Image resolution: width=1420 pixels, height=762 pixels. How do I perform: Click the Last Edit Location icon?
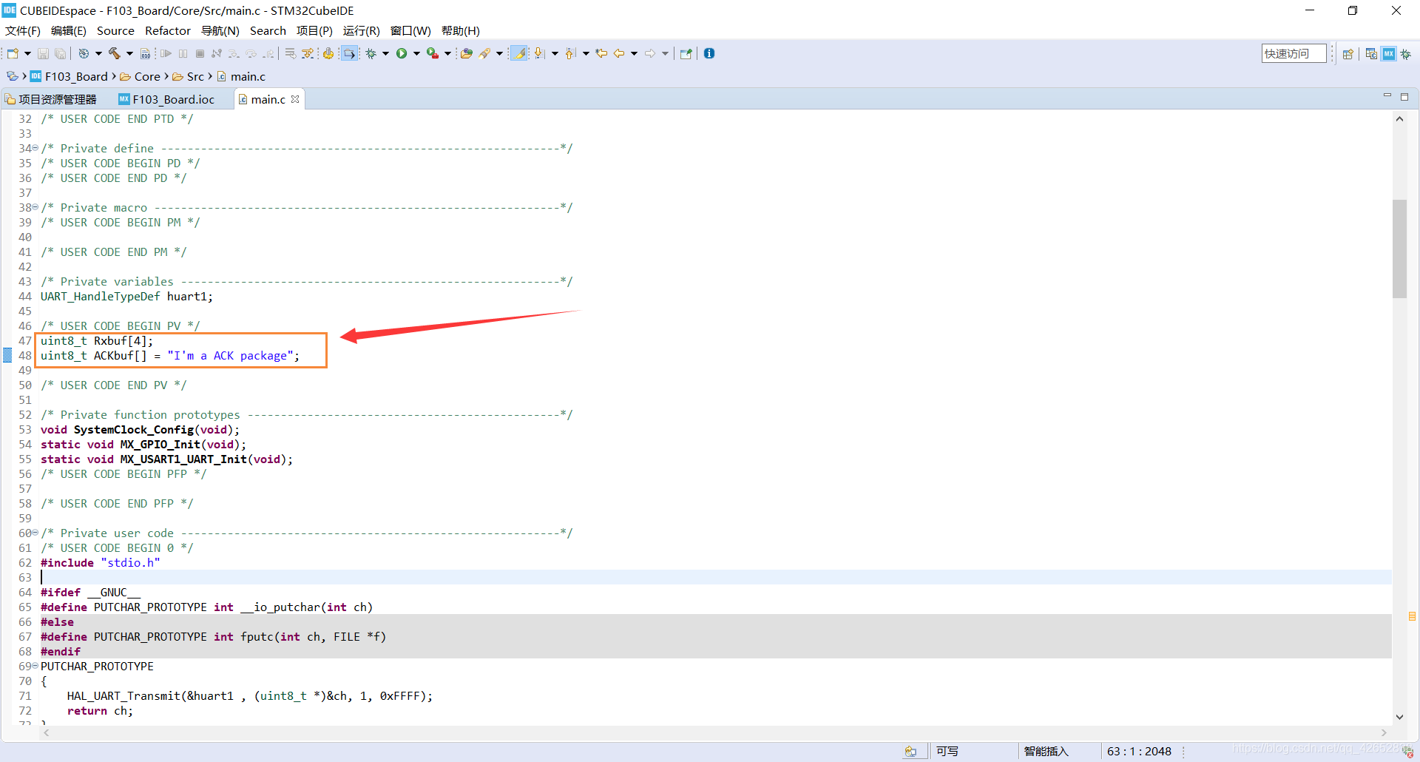pyautogui.click(x=602, y=53)
